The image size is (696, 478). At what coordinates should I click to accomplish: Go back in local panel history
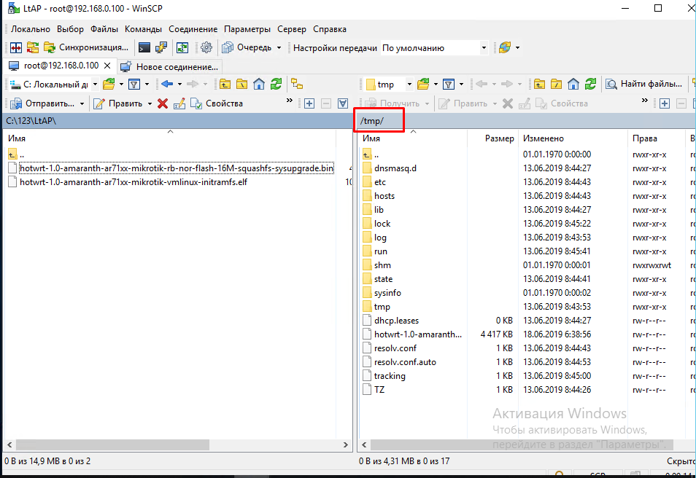point(167,84)
